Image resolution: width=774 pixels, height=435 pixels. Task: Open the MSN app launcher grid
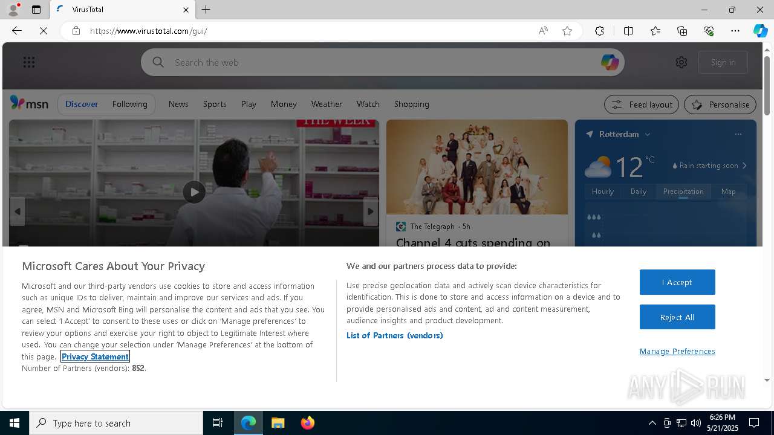click(29, 62)
